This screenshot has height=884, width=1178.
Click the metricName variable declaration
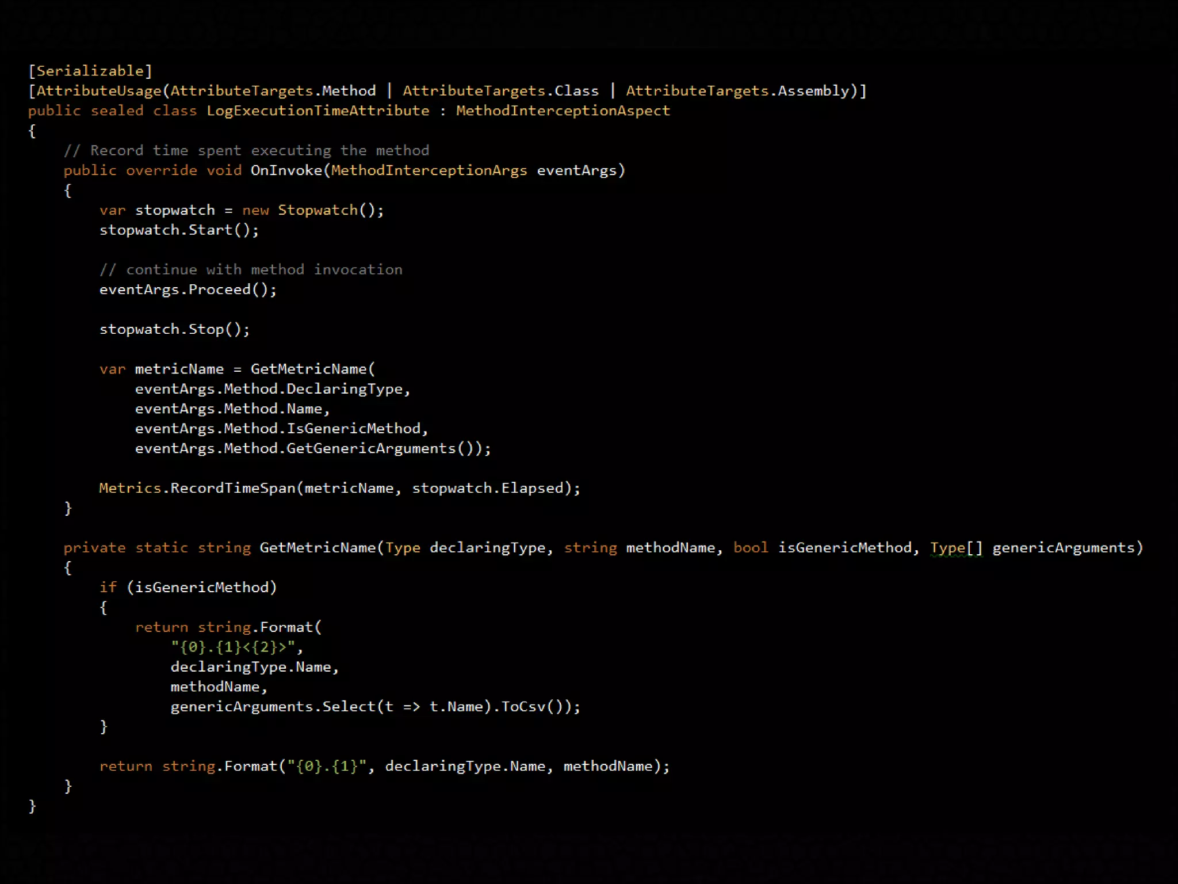179,369
